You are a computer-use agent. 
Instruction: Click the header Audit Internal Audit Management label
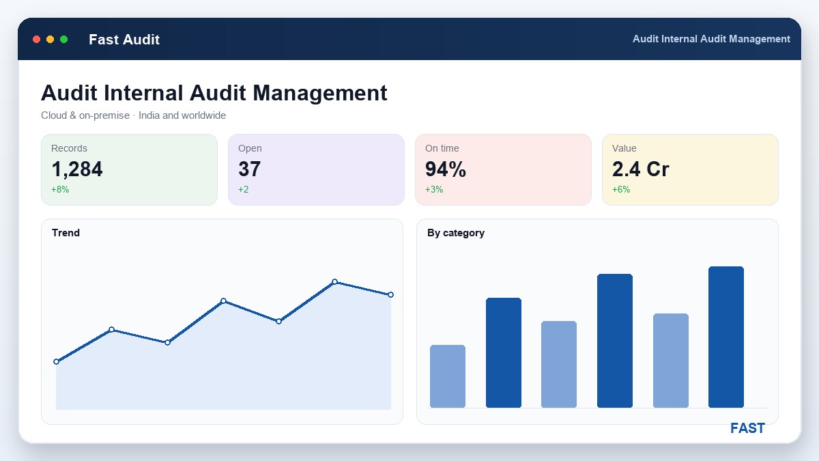(x=711, y=39)
